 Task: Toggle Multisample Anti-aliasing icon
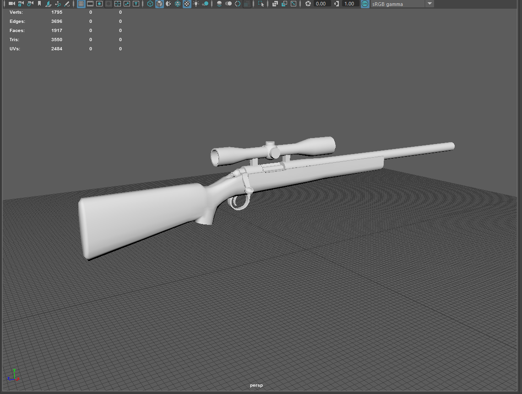click(238, 4)
